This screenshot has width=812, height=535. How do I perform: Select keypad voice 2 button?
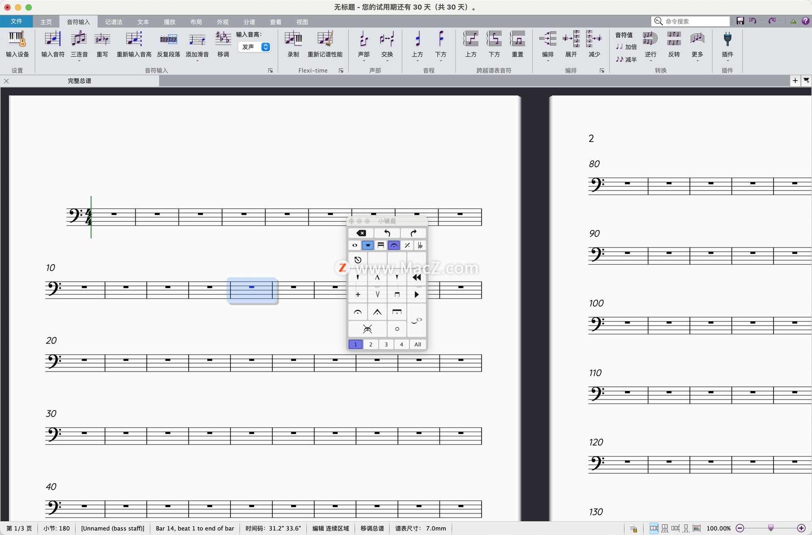click(371, 345)
